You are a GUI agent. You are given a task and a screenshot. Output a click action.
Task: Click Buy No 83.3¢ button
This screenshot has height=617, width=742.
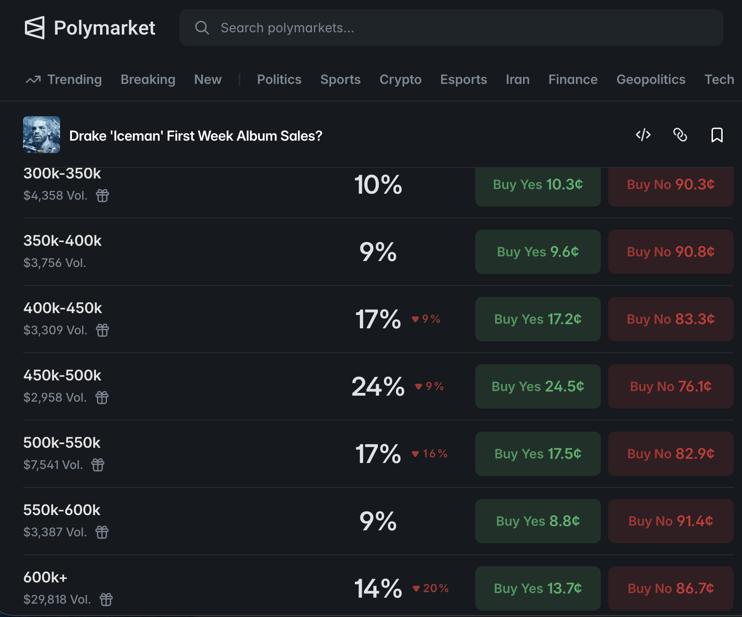click(671, 319)
